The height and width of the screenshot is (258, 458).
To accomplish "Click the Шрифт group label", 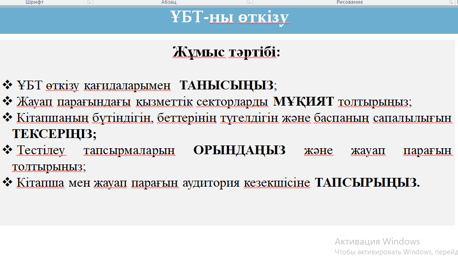I will click(x=35, y=2).
